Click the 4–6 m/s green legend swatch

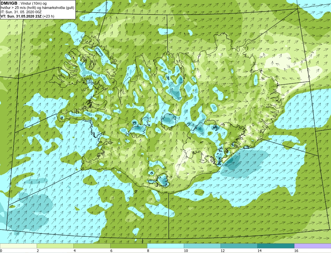pos(92,246)
